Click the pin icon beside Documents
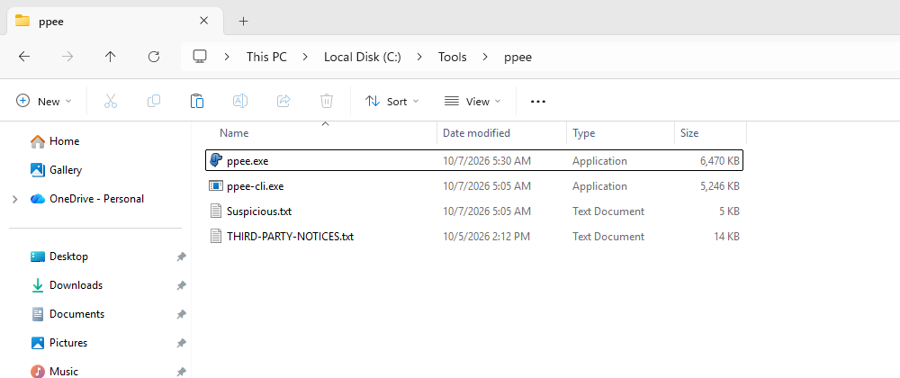The width and height of the screenshot is (900, 378). tap(182, 314)
